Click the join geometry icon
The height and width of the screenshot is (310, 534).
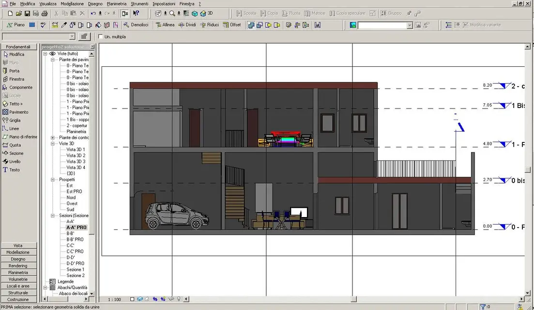[251, 25]
